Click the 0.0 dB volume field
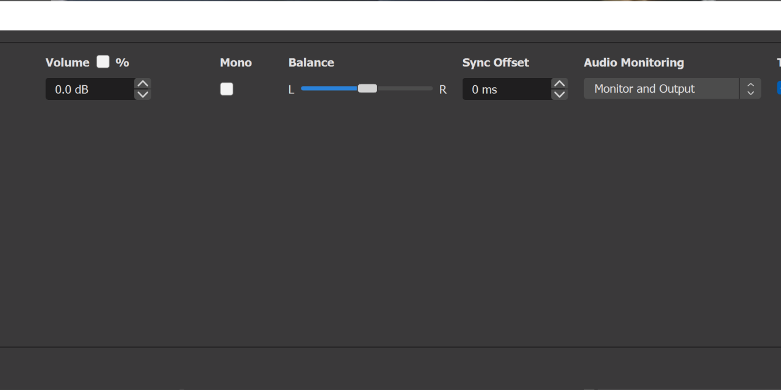The height and width of the screenshot is (390, 781). (x=89, y=90)
